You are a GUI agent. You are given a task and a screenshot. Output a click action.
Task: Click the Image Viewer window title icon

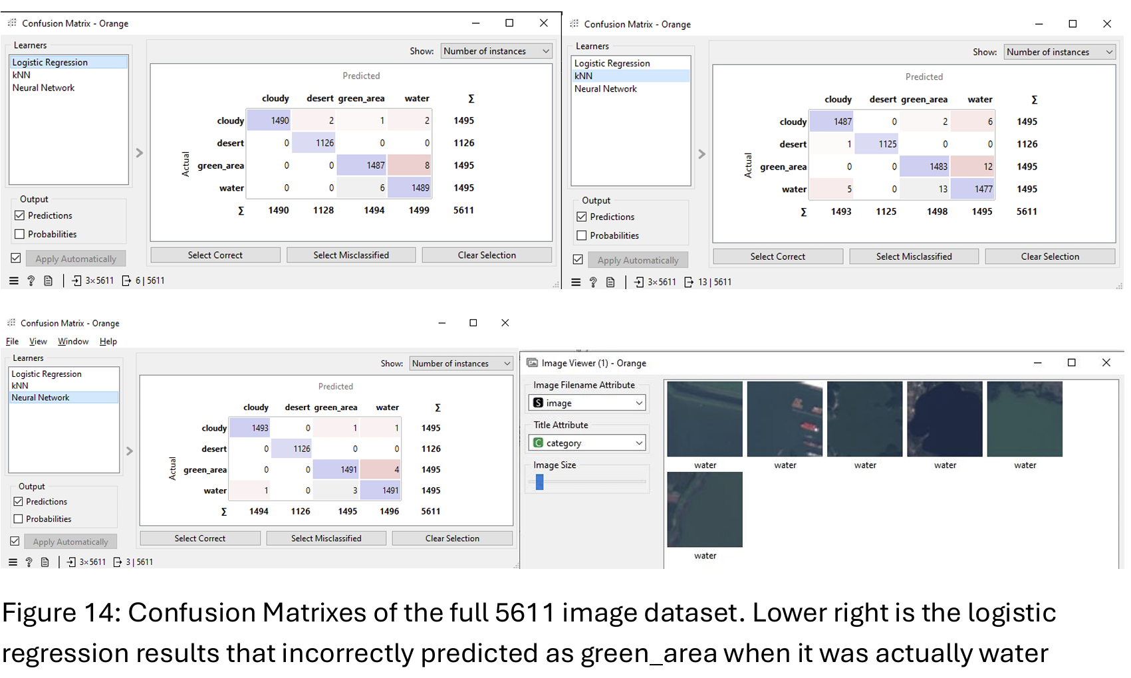coord(533,363)
